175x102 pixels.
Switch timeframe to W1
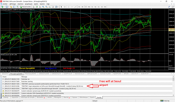point(102,7)
